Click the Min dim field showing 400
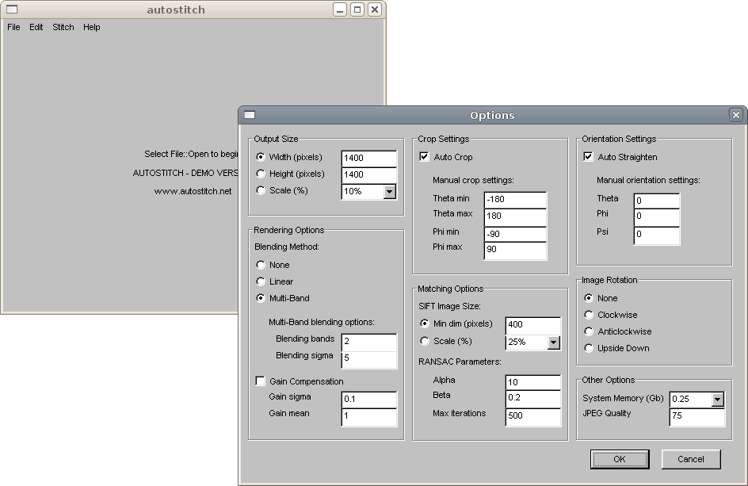Screen dimensions: 748x486 [x=532, y=325]
